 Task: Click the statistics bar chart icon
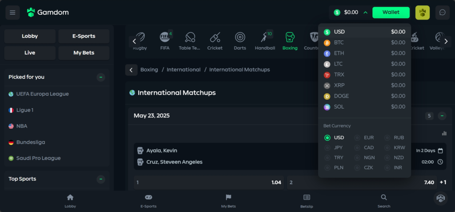[444, 133]
